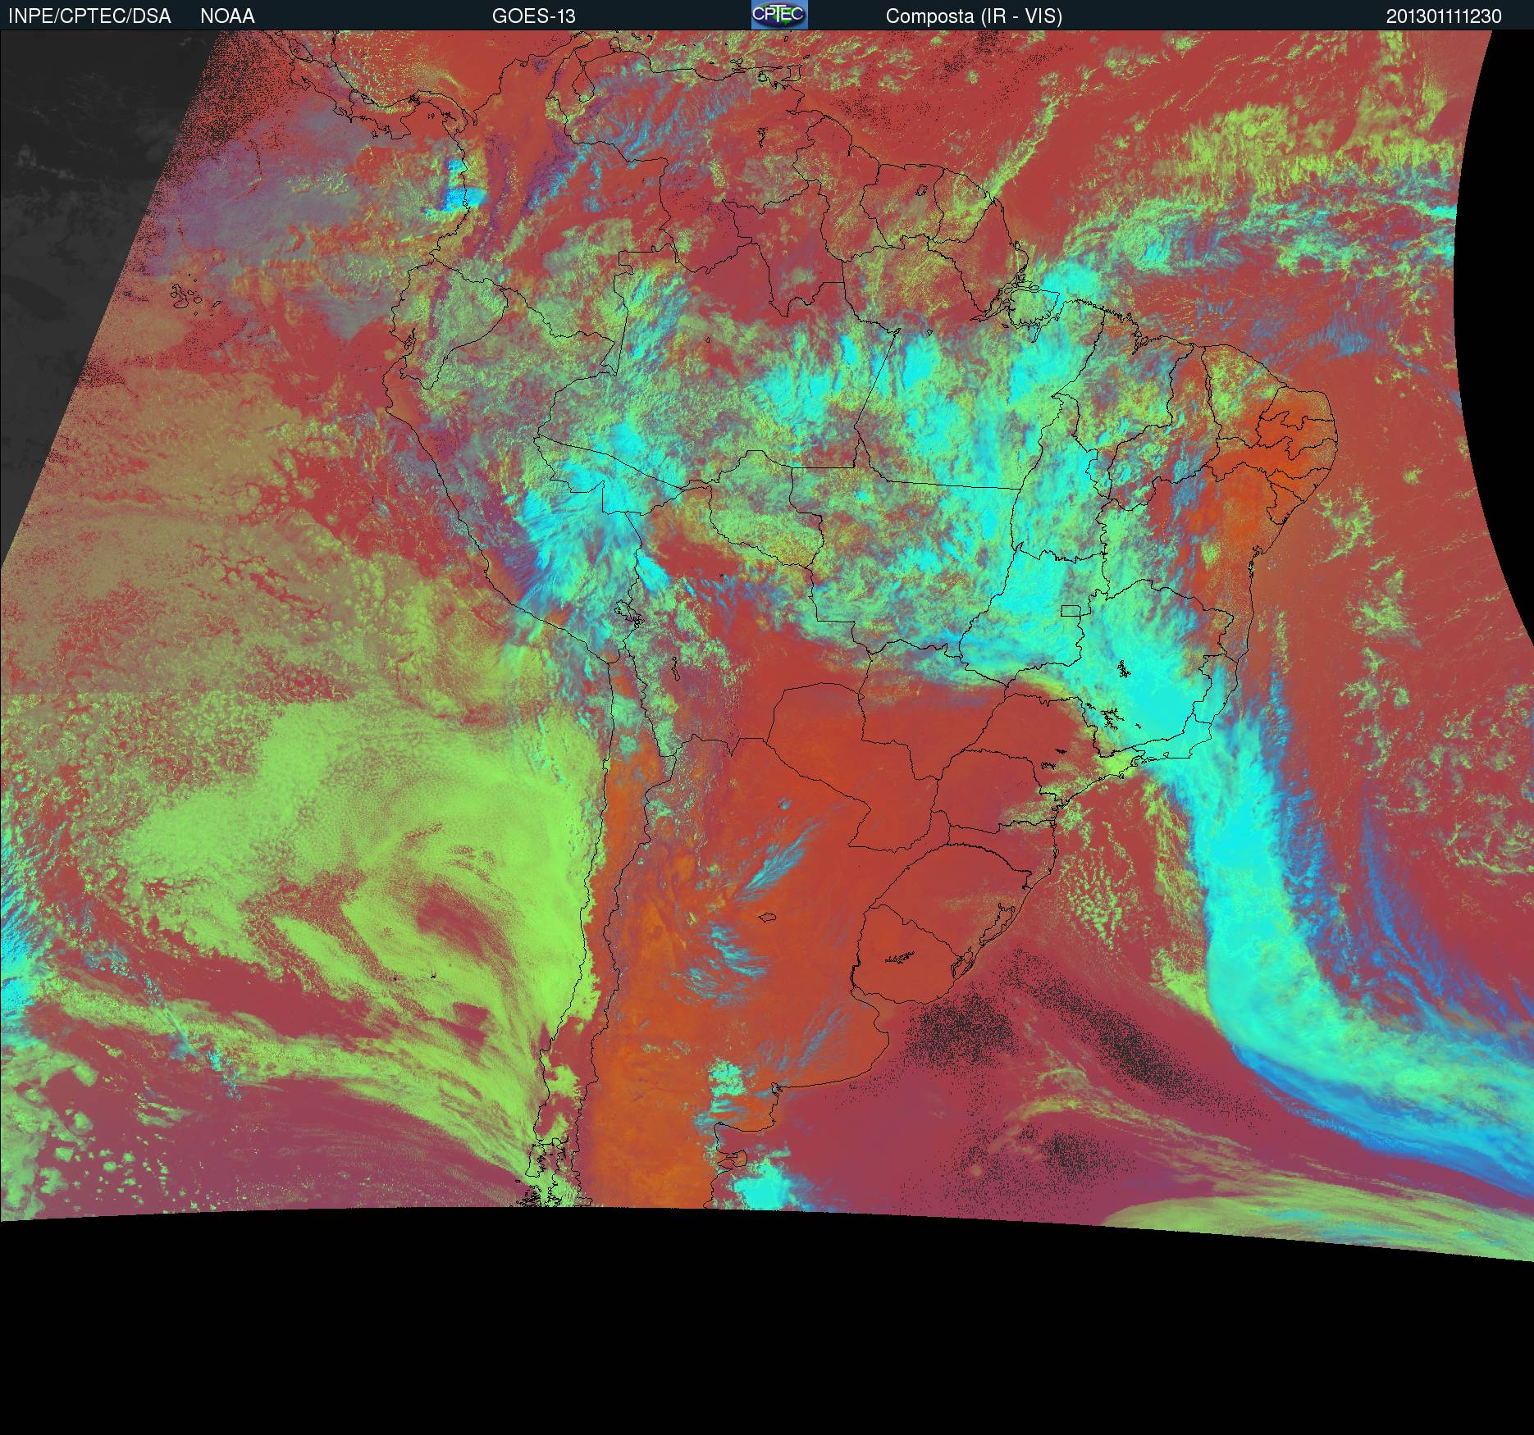The image size is (1534, 1435).
Task: Click the 201301111230 timestamp
Action: click(x=1444, y=16)
